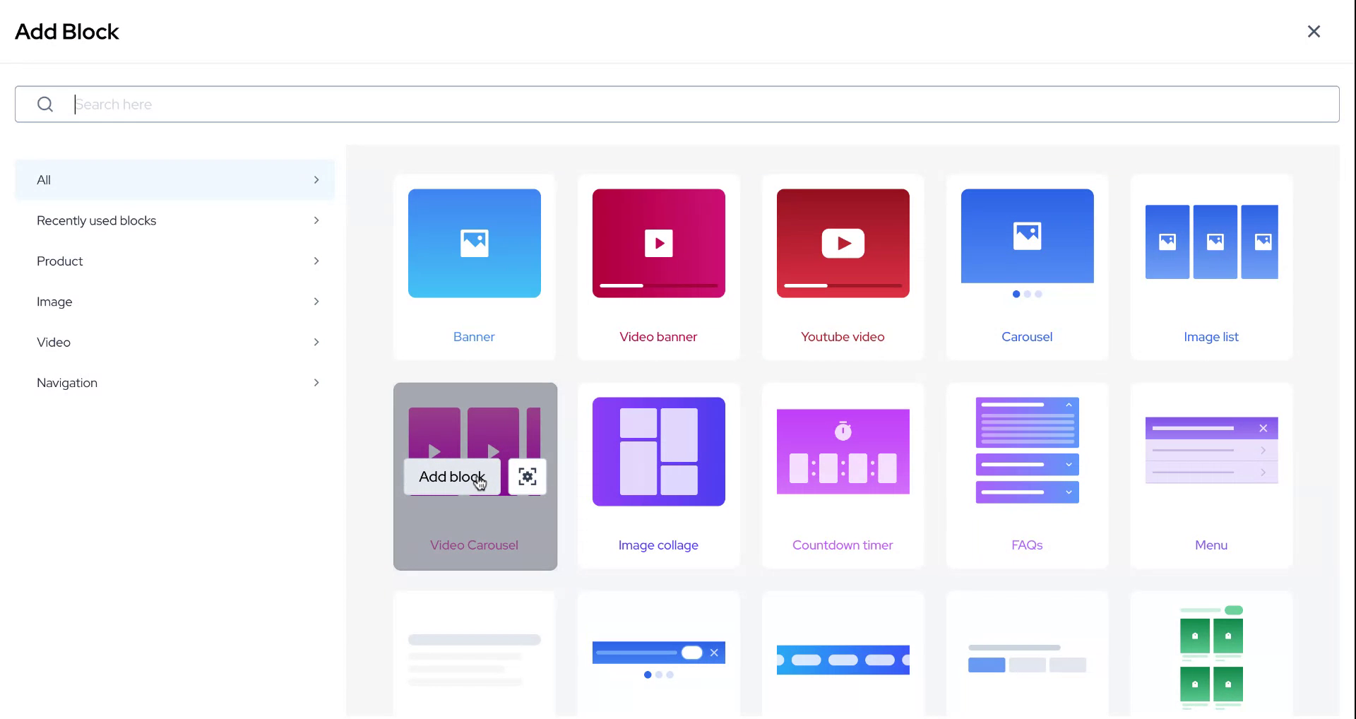This screenshot has width=1356, height=719.
Task: Click the search magnifier icon
Action: click(x=45, y=105)
